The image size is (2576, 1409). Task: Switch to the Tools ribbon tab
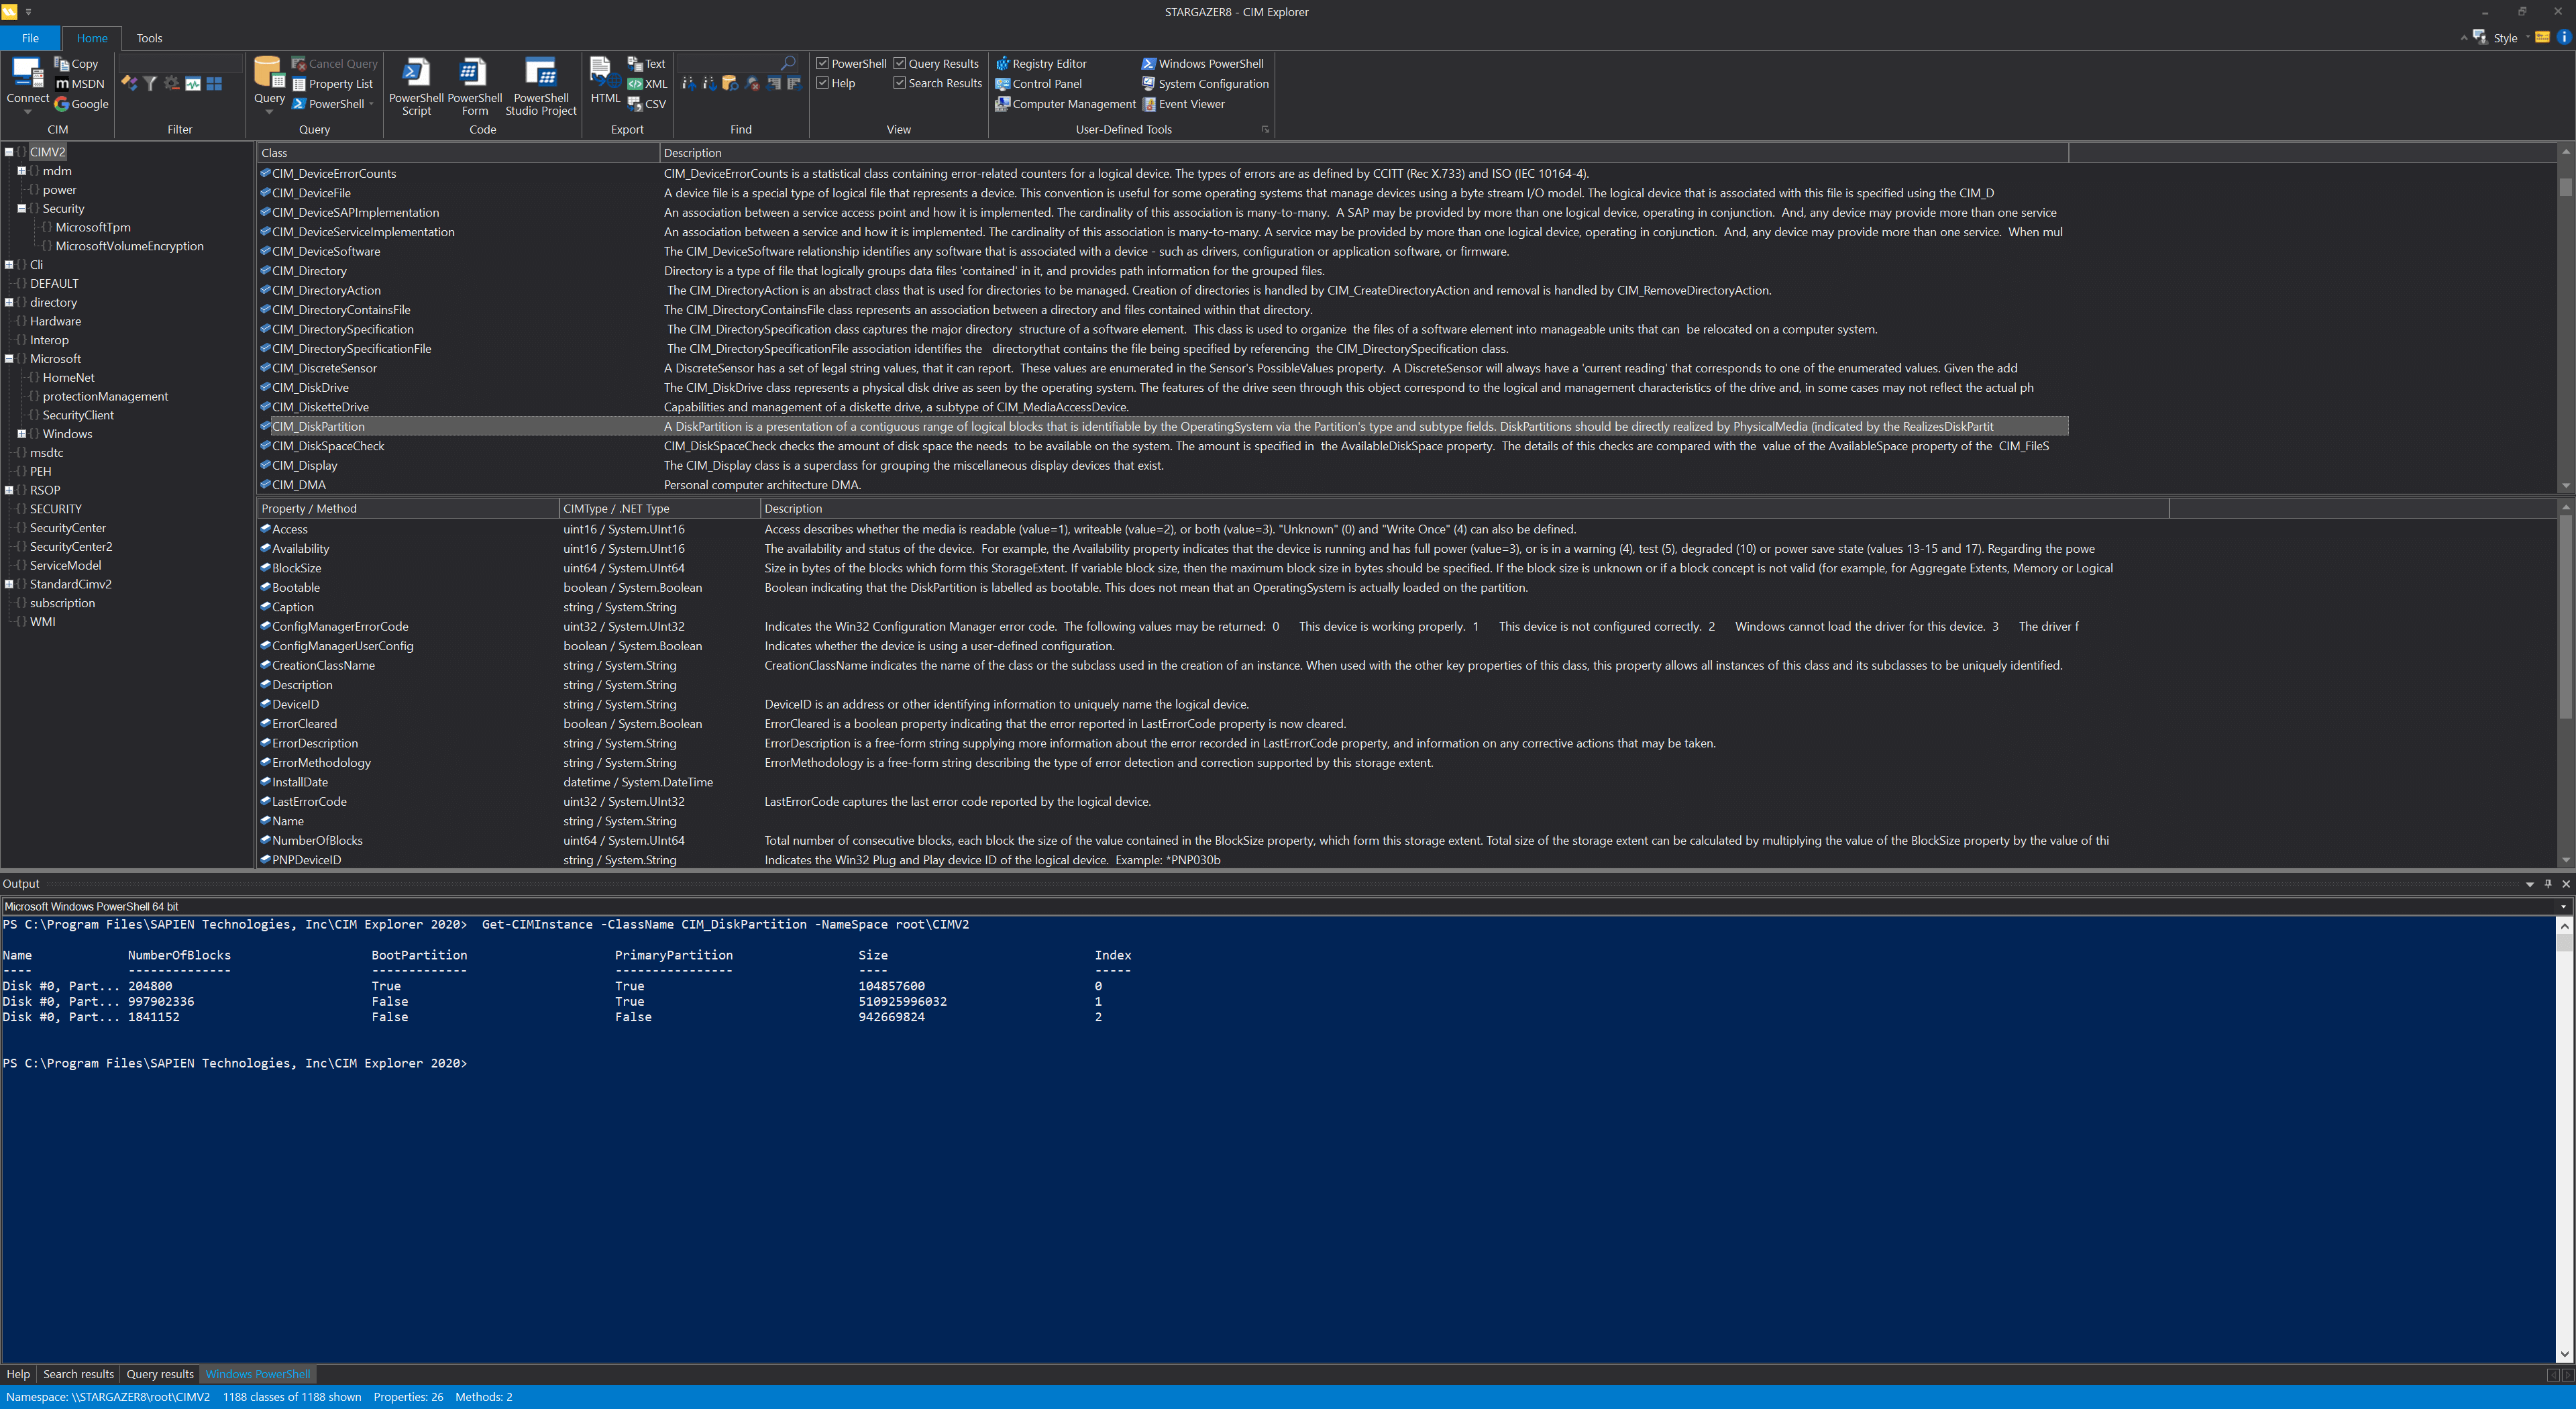pos(149,38)
